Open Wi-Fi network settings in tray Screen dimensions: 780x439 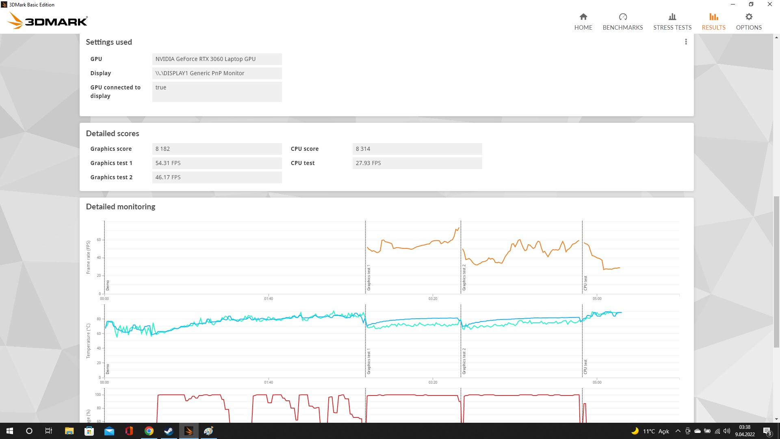717,431
